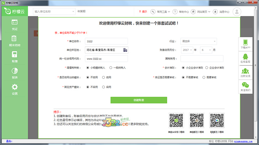Screen dimensions: 259x145
Task: Click the 柠檬云 logo in the sidebar
Action: click(14, 11)
